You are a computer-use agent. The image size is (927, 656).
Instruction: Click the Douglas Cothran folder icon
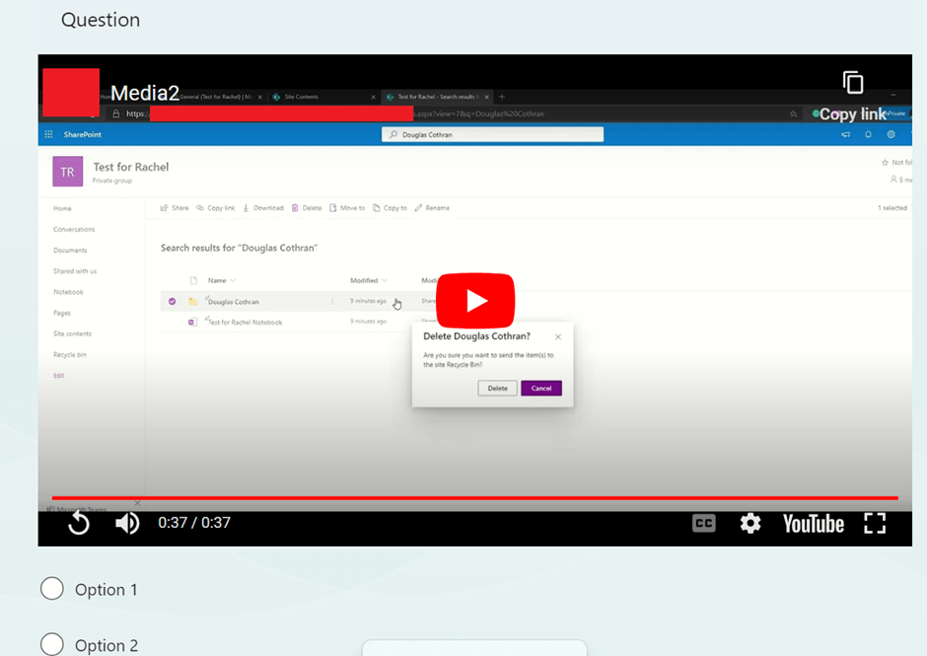tap(192, 301)
